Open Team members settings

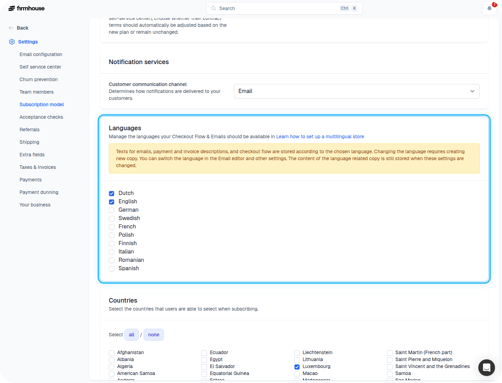click(x=37, y=92)
